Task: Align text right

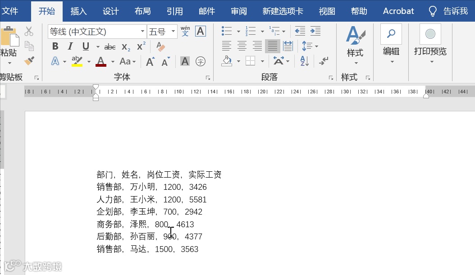Action: [x=257, y=46]
